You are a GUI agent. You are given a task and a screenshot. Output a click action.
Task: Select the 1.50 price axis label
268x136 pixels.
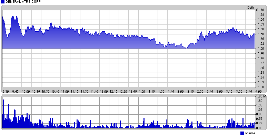pos(261,49)
